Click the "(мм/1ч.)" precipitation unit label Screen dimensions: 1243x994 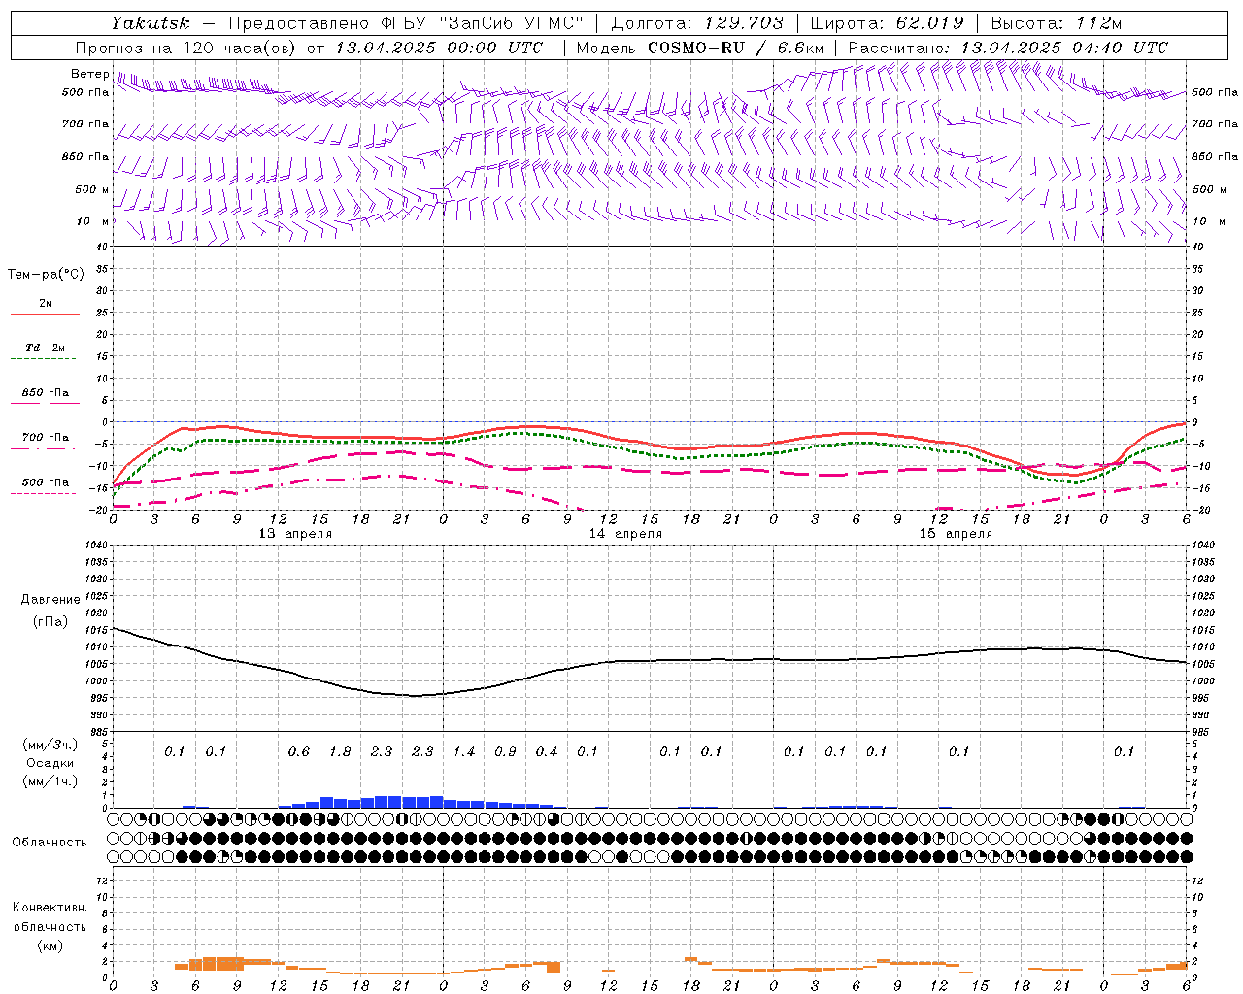pos(50,781)
